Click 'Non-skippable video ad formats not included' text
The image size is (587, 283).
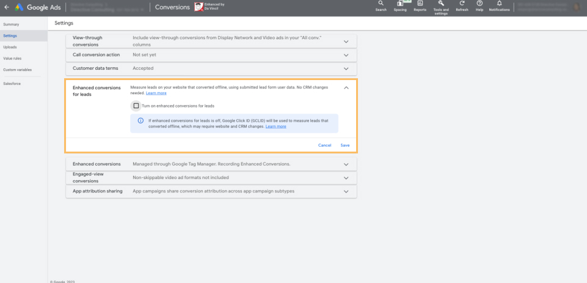(x=181, y=177)
